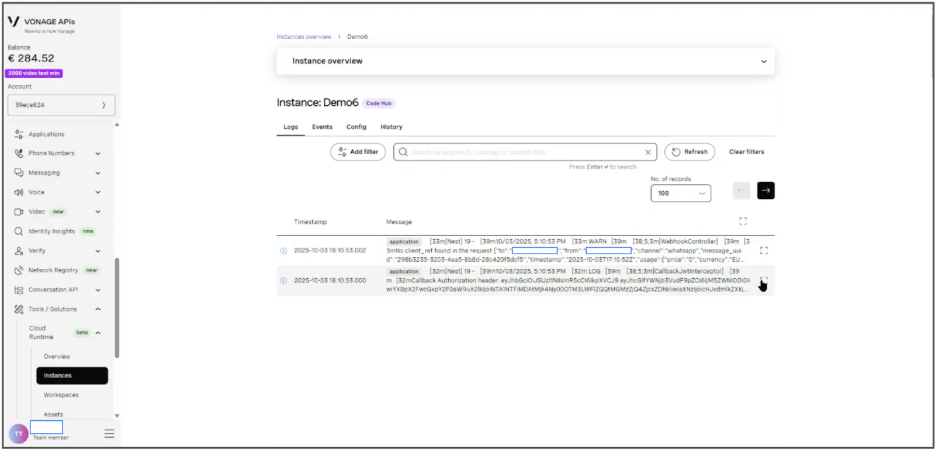Click the TT user avatar
Screen dimensions: 935x453
(x=18, y=434)
